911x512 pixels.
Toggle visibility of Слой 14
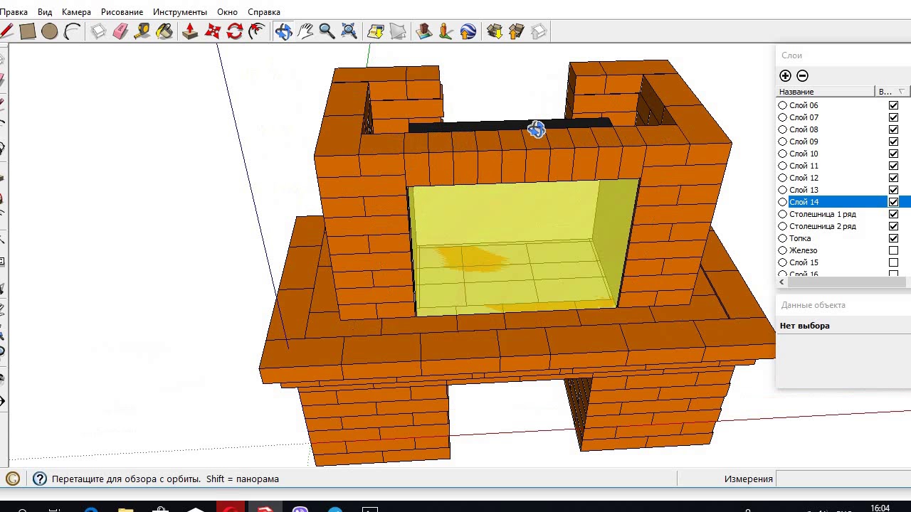(893, 202)
